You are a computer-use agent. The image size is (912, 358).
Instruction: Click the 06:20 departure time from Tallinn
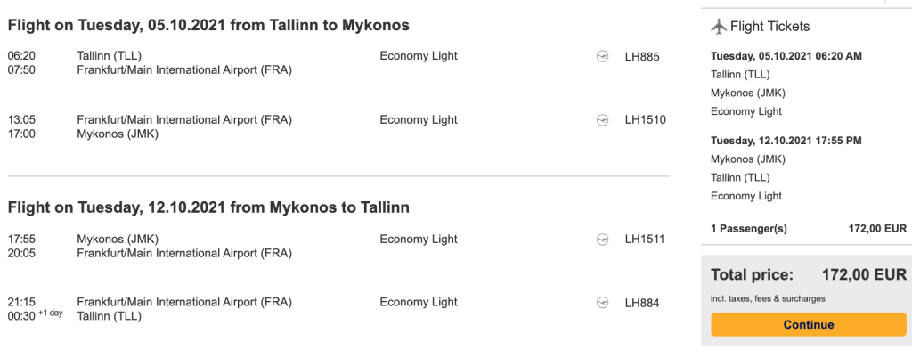[x=20, y=56]
